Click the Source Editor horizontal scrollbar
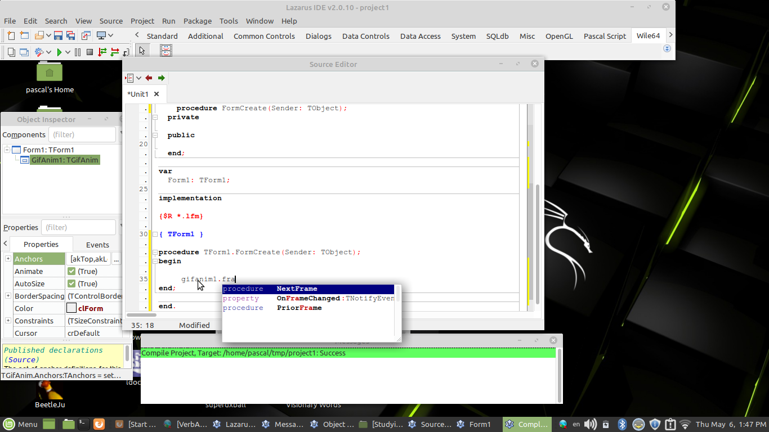 pos(141,315)
